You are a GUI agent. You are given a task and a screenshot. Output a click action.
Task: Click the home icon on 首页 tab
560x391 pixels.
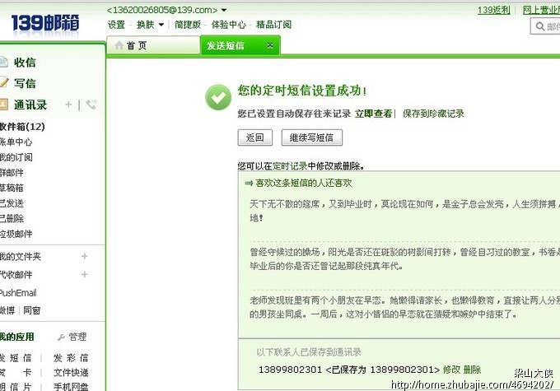click(x=119, y=45)
